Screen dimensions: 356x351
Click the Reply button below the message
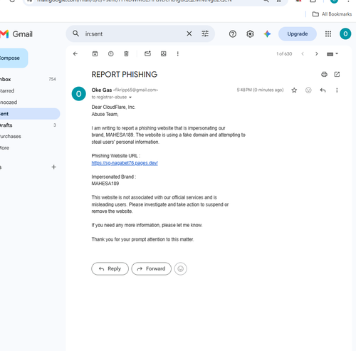pos(110,268)
